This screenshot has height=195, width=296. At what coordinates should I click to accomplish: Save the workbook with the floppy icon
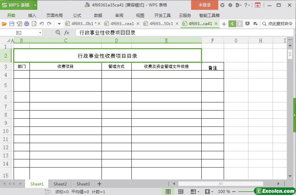[x=12, y=24]
